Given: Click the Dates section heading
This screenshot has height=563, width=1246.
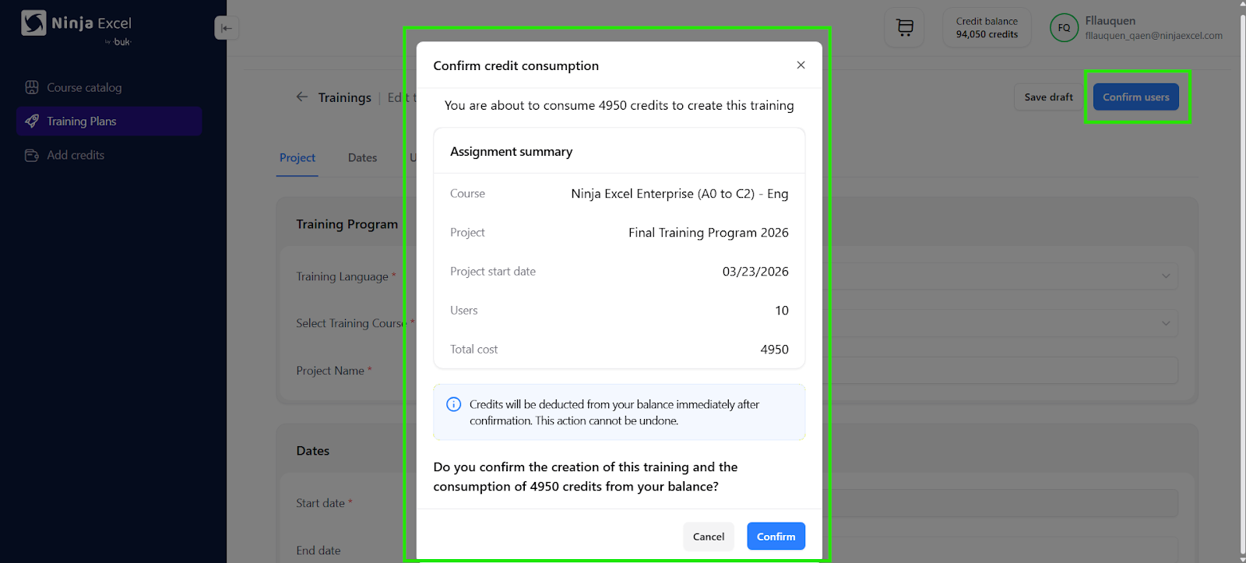Looking at the screenshot, I should [313, 451].
